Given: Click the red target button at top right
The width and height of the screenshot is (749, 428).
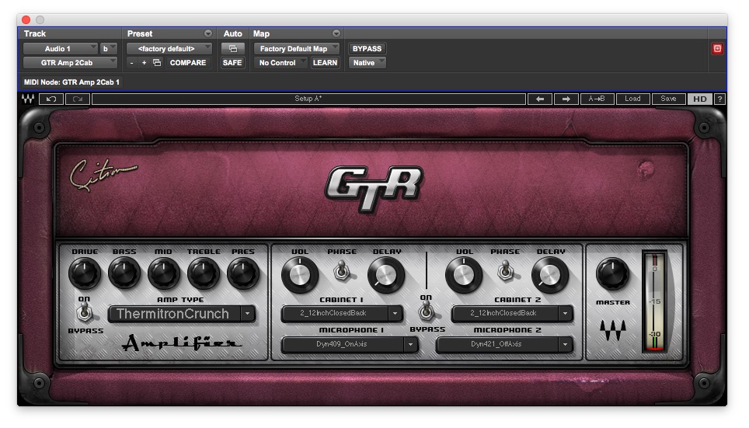Looking at the screenshot, I should [717, 49].
